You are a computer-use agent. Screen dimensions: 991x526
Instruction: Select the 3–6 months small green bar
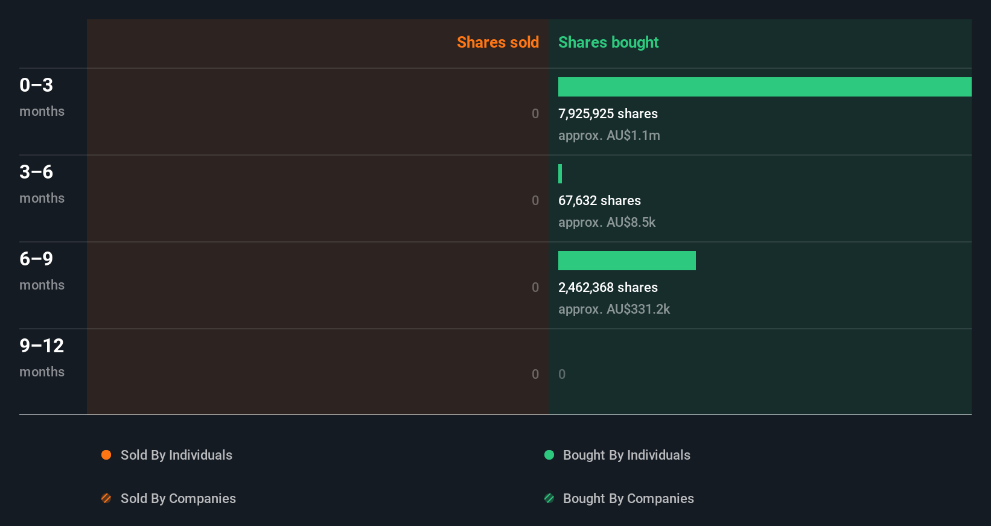[560, 174]
